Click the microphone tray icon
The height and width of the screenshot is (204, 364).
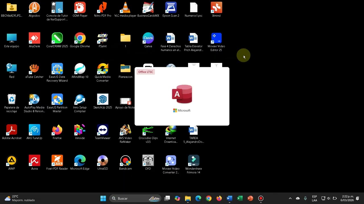tap(305, 198)
